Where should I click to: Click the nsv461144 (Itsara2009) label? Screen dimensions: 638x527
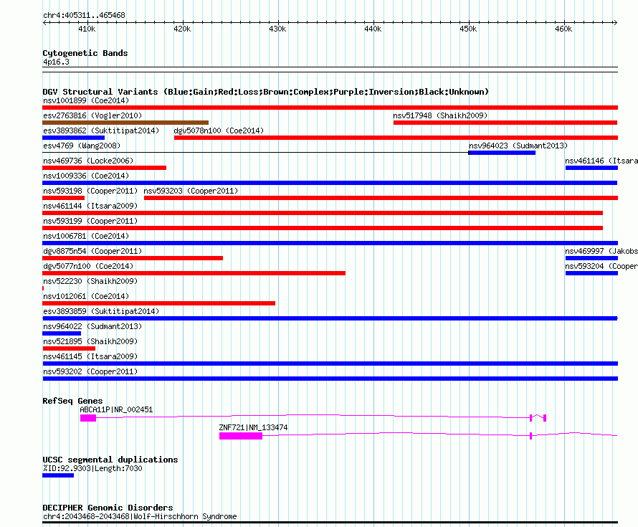(x=90, y=206)
